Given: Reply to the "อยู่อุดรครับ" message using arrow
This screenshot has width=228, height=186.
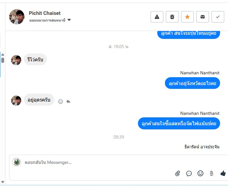Looking at the screenshot, I should coord(68,102).
